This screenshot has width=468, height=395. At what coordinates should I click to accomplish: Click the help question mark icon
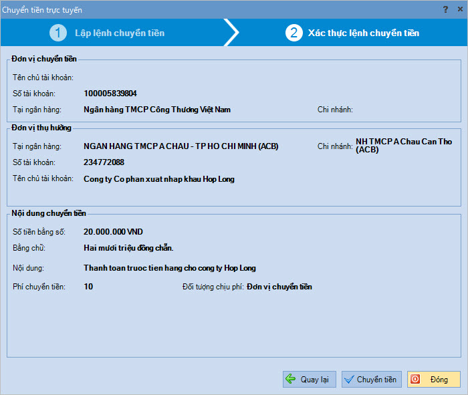coord(445,9)
